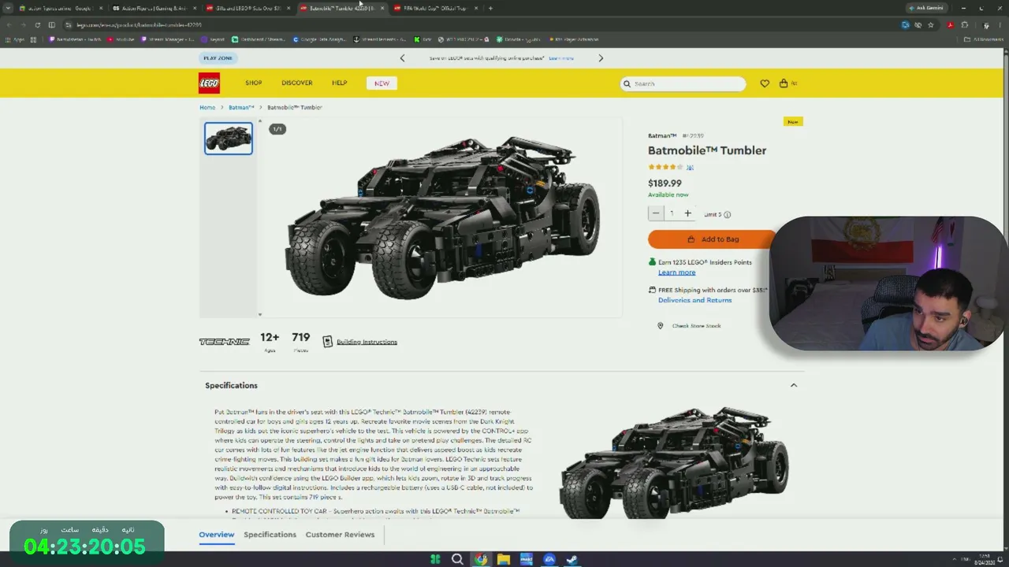1009x567 pixels.
Task: Open the SHOP menu
Action: point(253,83)
